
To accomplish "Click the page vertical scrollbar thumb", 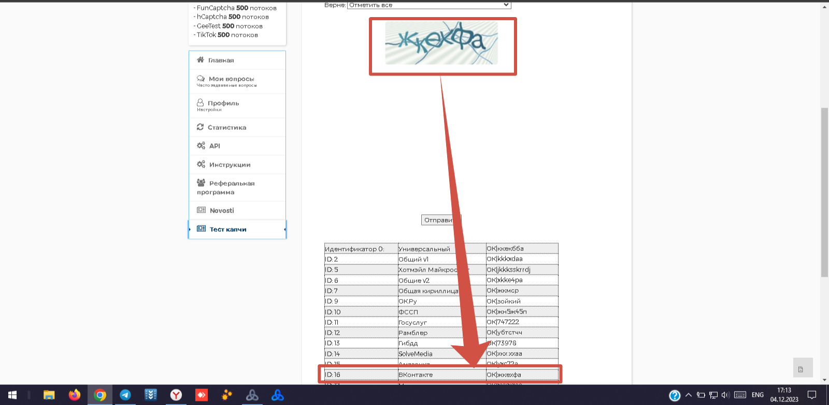I will coord(824,192).
